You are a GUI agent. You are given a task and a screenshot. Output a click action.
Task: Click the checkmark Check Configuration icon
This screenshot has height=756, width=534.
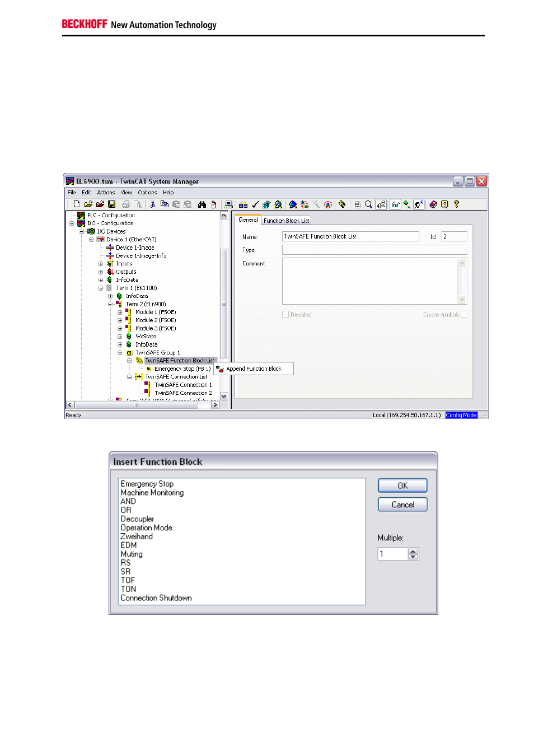[x=255, y=204]
